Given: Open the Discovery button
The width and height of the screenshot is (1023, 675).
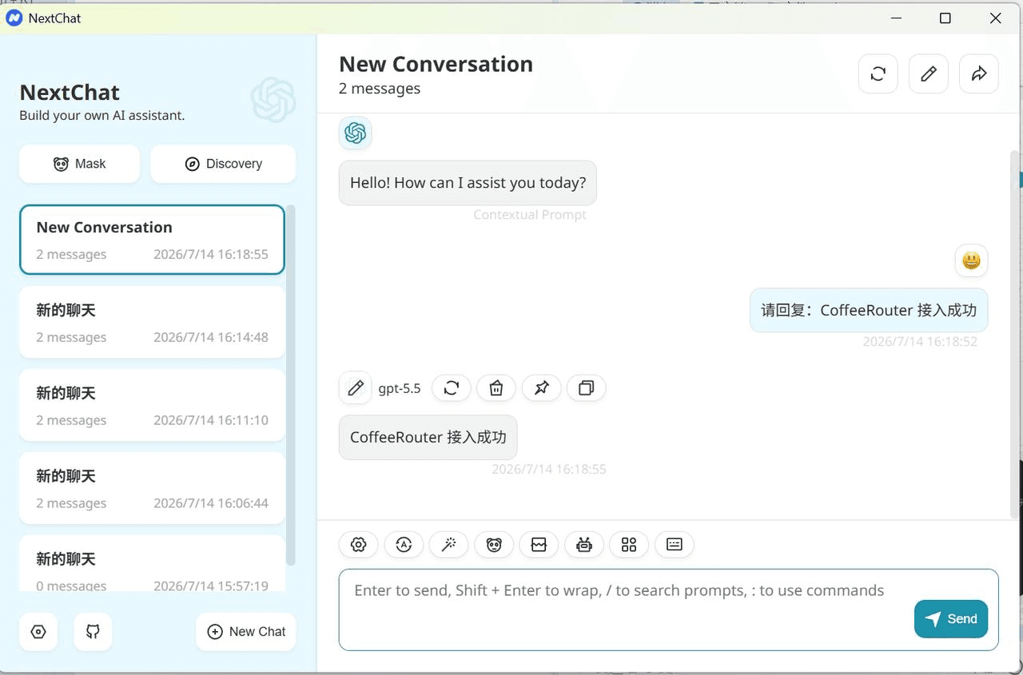Looking at the screenshot, I should tap(223, 164).
